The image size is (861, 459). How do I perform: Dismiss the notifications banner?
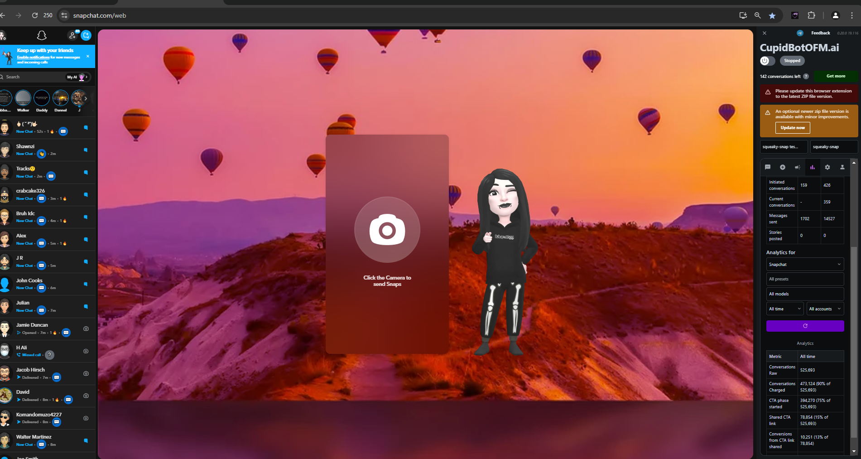(88, 56)
